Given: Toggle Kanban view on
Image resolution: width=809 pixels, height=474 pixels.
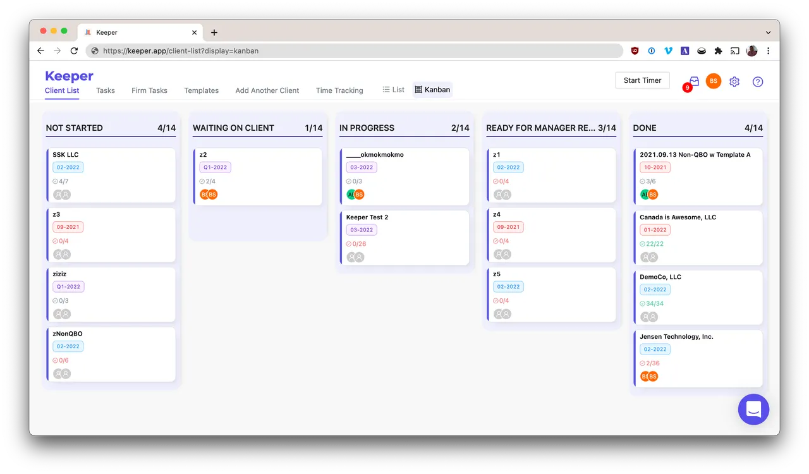Looking at the screenshot, I should (x=432, y=89).
